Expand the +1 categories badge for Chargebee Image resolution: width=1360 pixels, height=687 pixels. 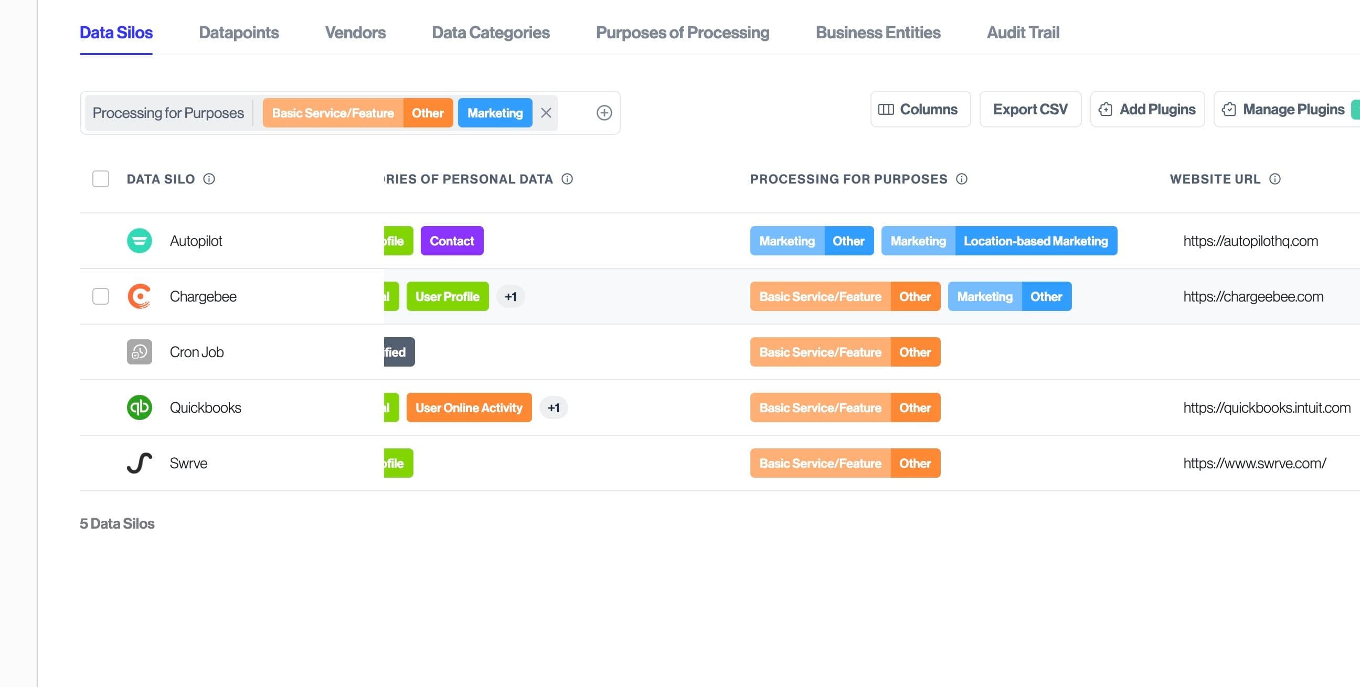(x=510, y=296)
